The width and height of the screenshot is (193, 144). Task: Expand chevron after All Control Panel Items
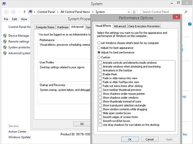93,12
